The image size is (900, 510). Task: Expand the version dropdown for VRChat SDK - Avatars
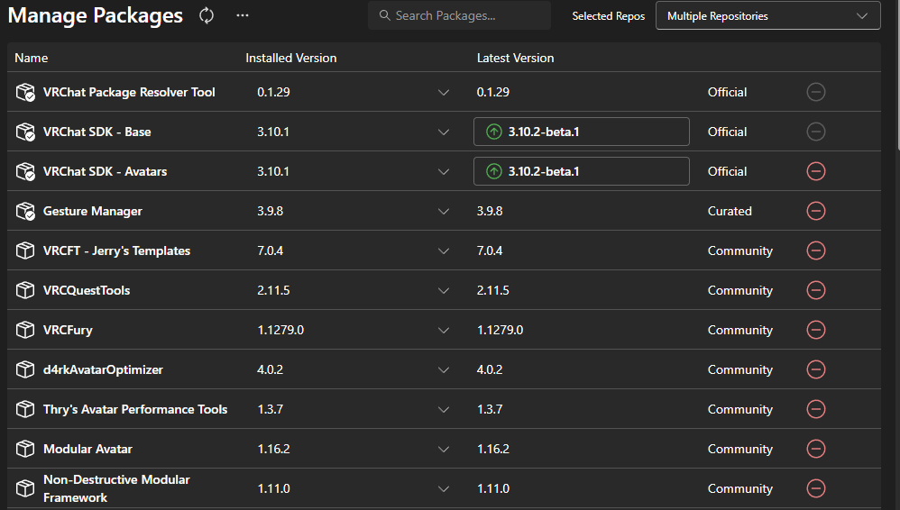point(443,171)
